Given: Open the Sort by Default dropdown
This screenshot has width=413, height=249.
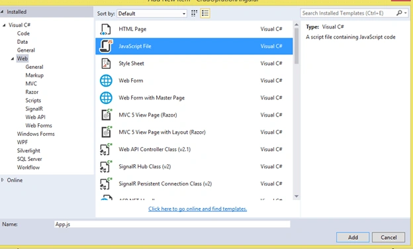Looking at the screenshot, I should (x=152, y=13).
